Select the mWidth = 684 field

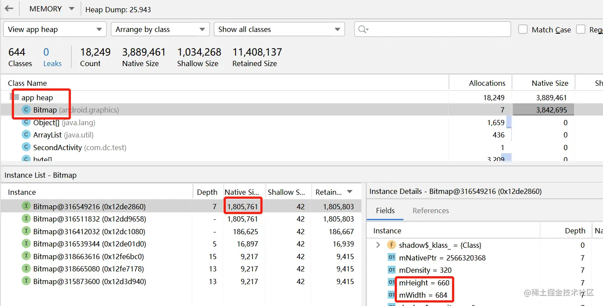485,295
